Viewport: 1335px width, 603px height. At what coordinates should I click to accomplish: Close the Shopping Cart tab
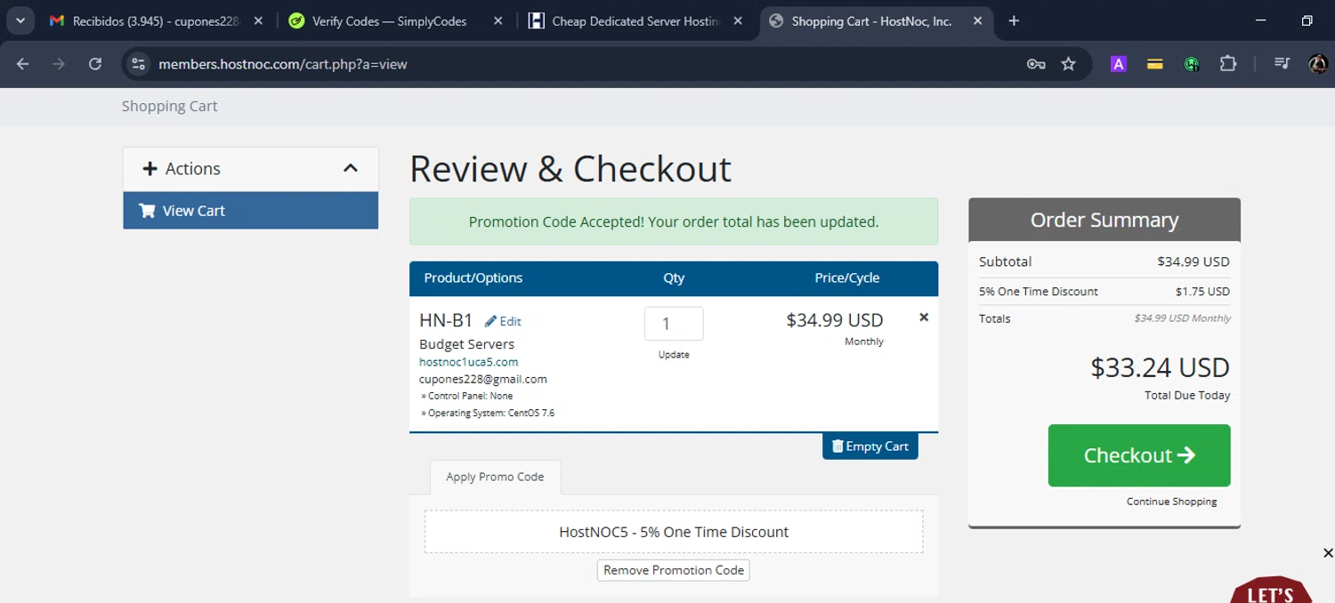[x=976, y=20]
